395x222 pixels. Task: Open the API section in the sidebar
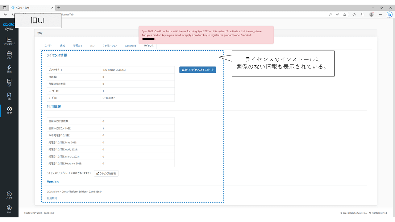(x=9, y=97)
